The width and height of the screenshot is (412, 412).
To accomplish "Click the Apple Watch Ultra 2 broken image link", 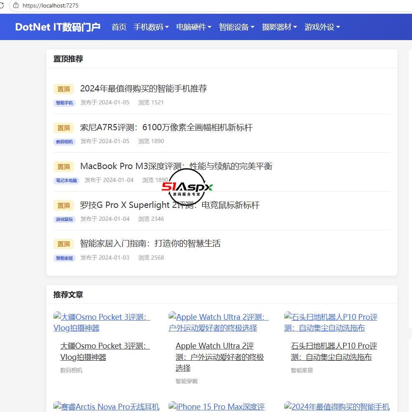I will tap(219, 322).
